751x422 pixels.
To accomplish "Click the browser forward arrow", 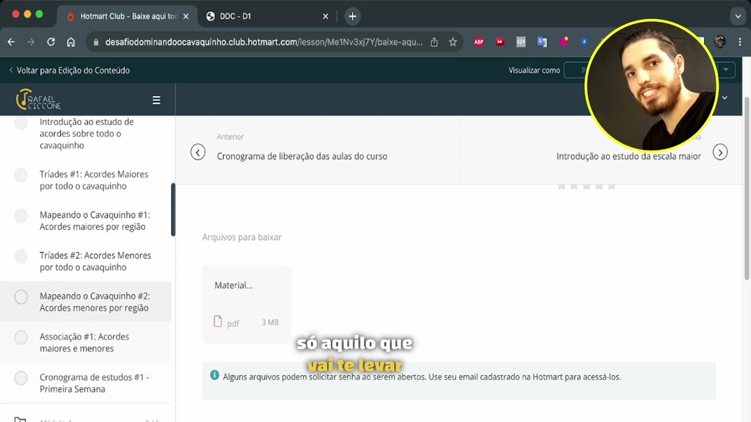I will point(31,42).
